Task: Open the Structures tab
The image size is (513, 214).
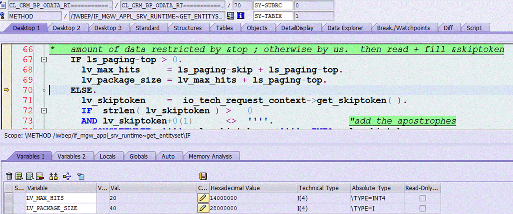Action: (187, 28)
